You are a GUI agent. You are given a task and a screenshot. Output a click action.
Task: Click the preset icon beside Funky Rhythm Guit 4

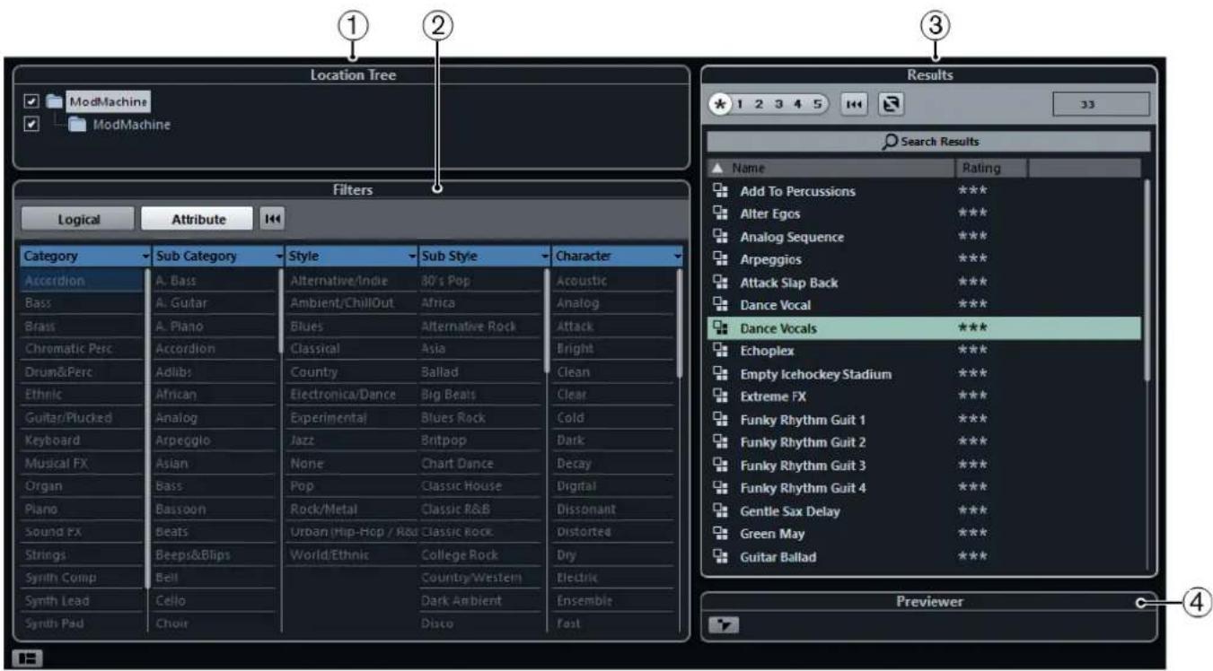click(x=719, y=488)
